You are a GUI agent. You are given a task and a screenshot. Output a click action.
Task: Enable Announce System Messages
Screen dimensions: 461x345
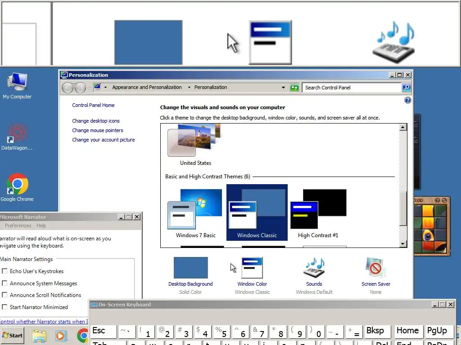(5, 283)
